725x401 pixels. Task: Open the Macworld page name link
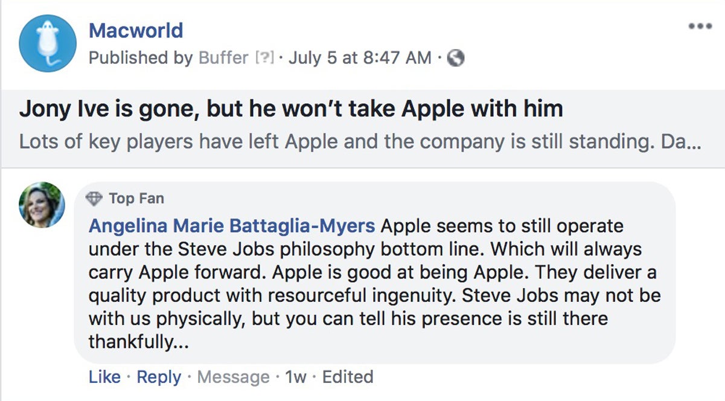pos(136,30)
